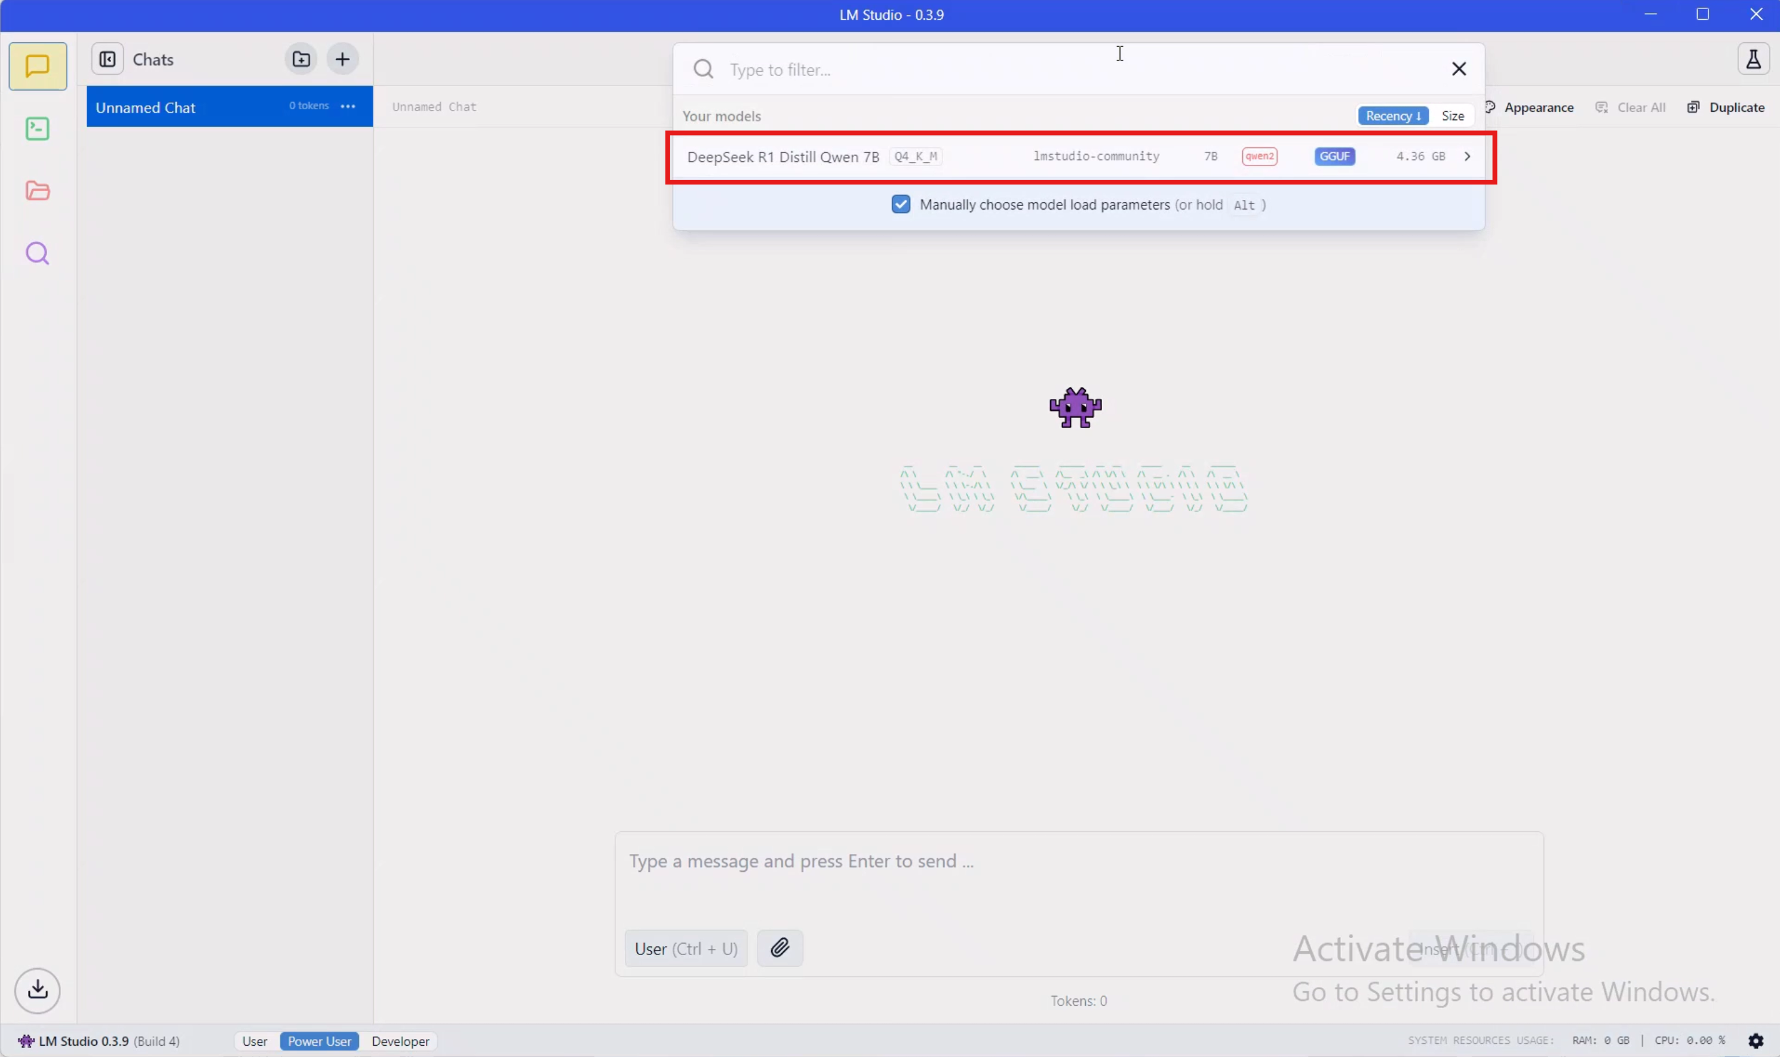Image resolution: width=1780 pixels, height=1057 pixels.
Task: Close the model picker popup
Action: (x=1459, y=69)
